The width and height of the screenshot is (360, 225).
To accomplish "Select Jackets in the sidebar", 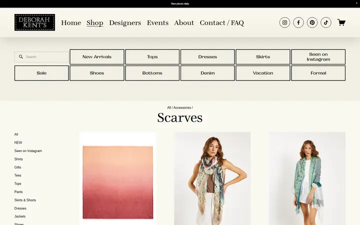I will (x=19, y=216).
